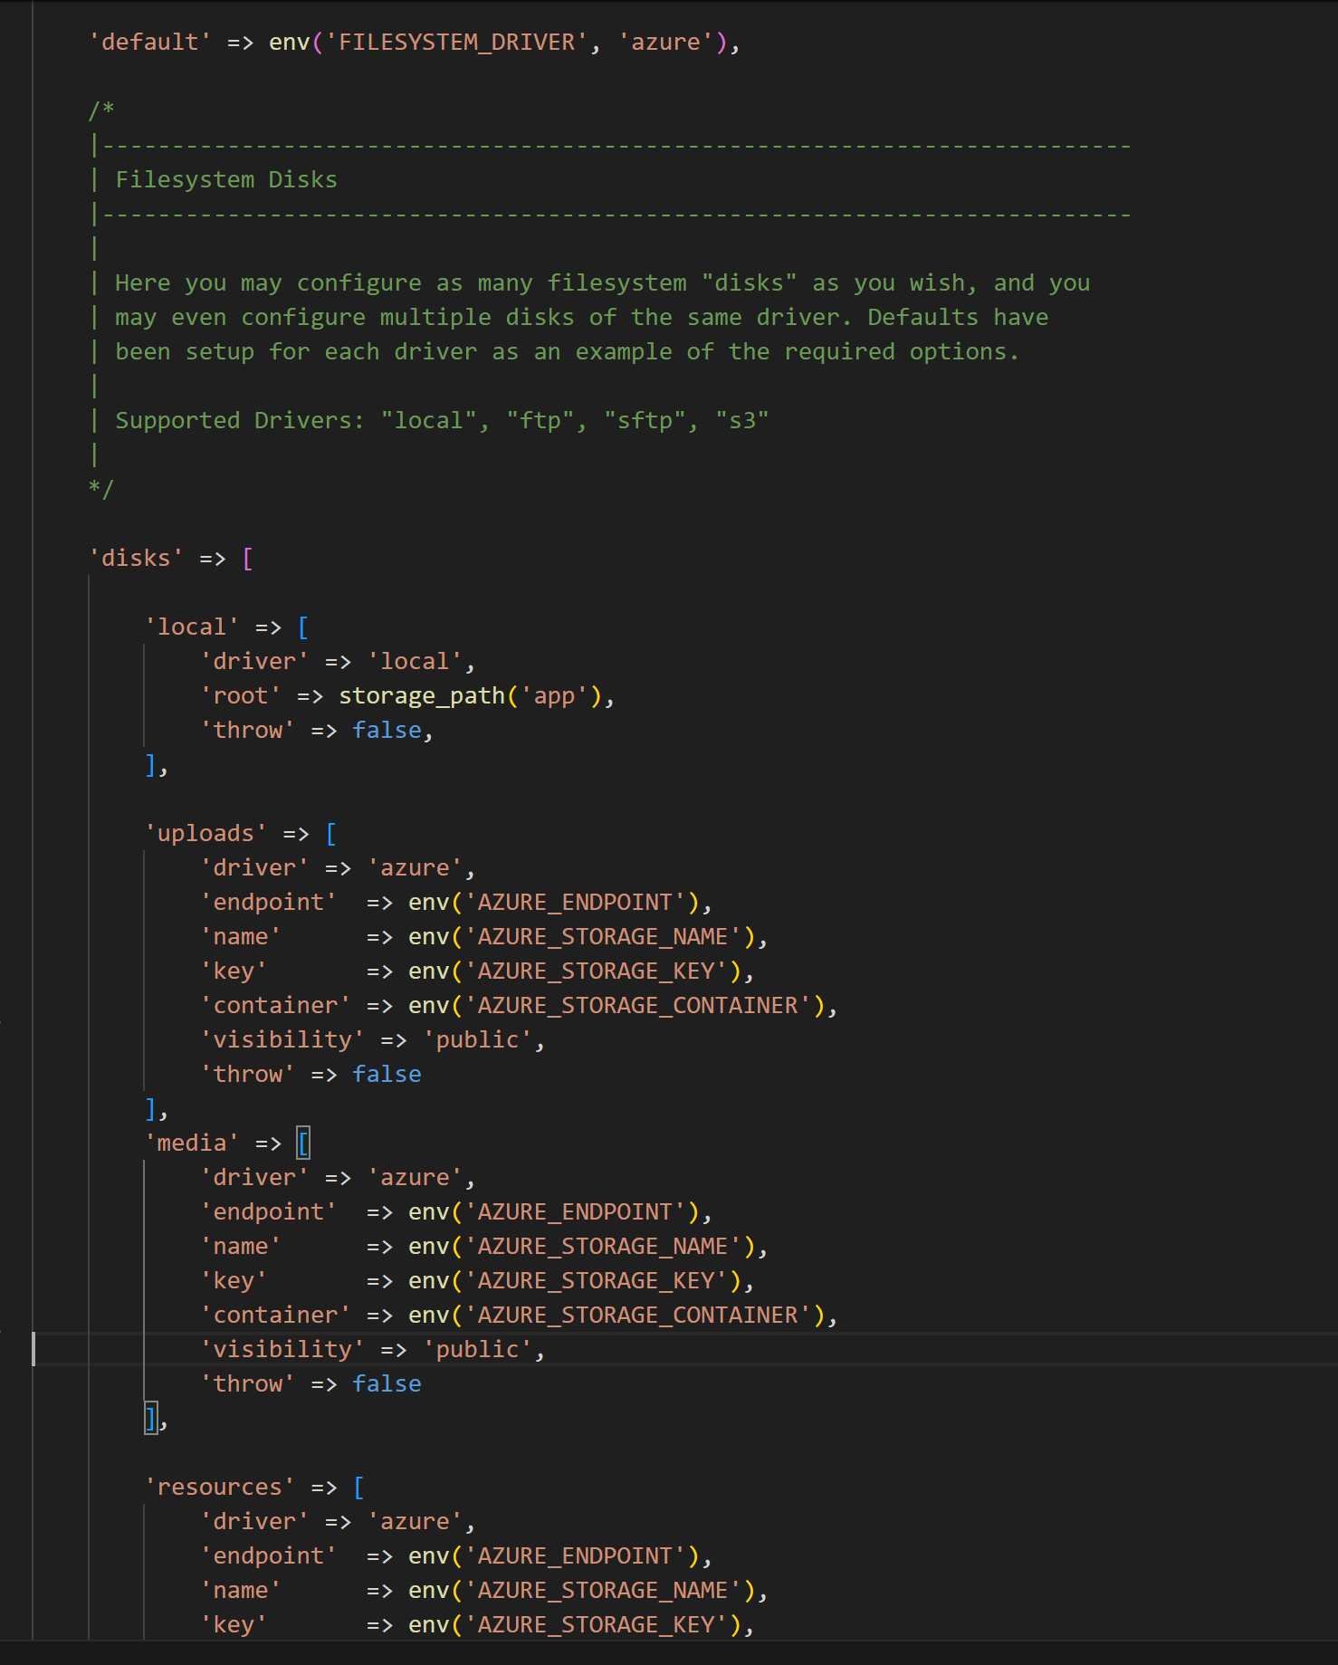The width and height of the screenshot is (1338, 1665).
Task: Click AZURE_ENDPOINT in the media disk
Action: [x=575, y=1212]
